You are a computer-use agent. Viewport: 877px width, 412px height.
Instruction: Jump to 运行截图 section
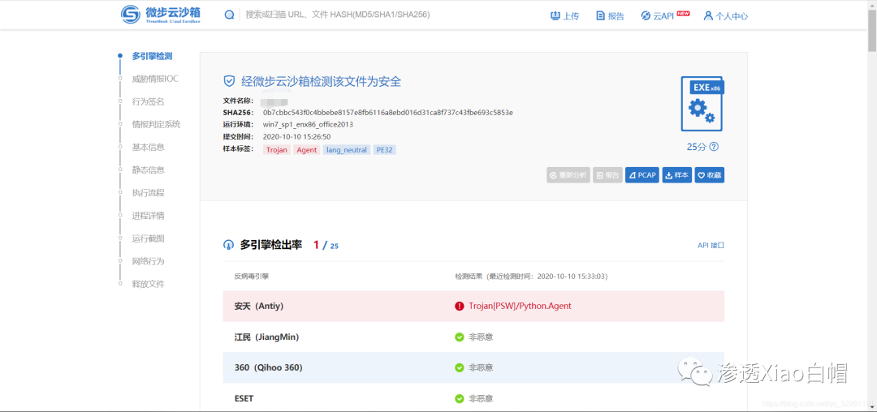149,238
